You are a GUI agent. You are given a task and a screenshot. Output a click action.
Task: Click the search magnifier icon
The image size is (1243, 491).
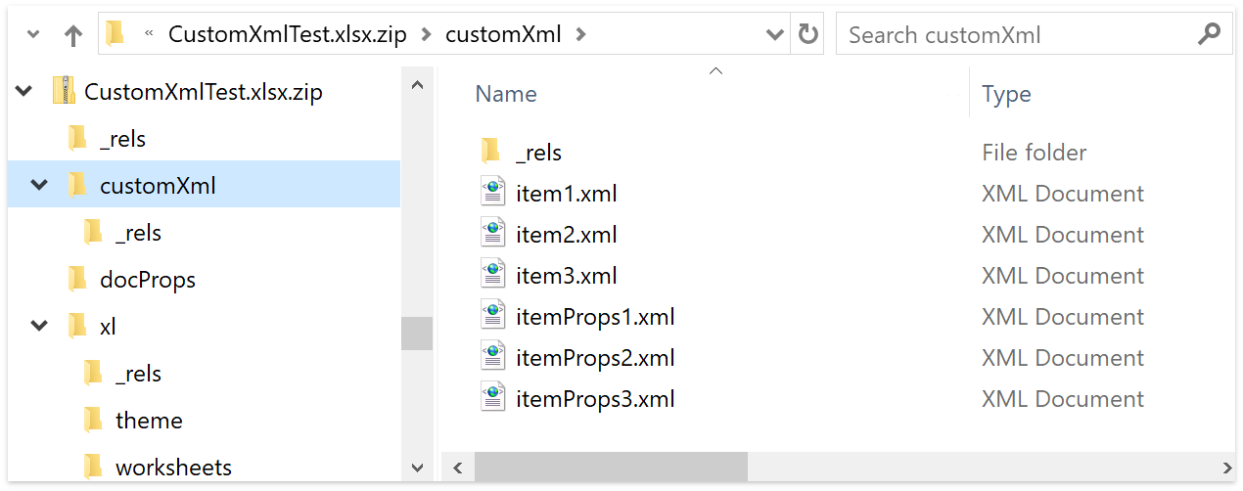pos(1209,35)
